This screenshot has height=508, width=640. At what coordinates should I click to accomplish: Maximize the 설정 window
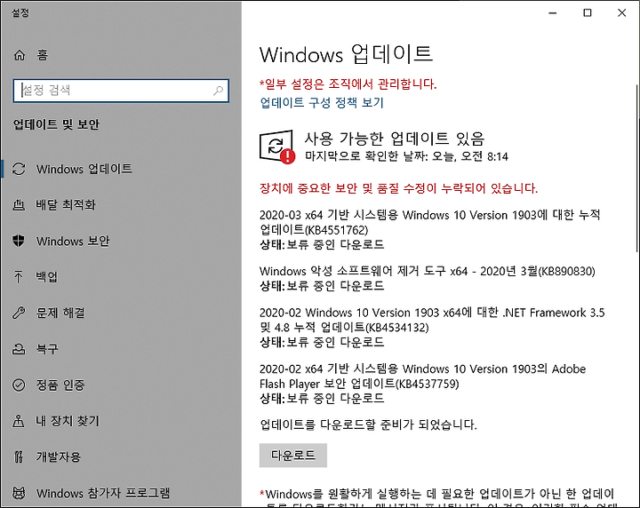587,13
